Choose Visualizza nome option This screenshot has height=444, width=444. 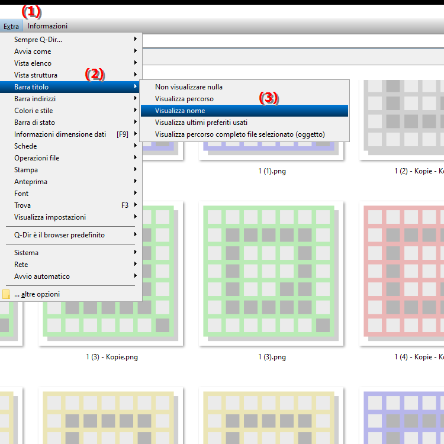pyautogui.click(x=244, y=111)
